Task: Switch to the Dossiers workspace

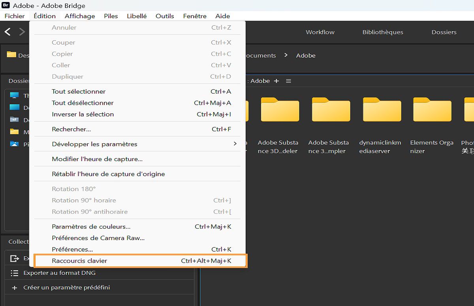Action: 444,32
